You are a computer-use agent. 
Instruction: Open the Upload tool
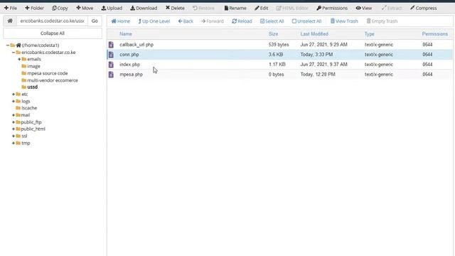click(x=112, y=8)
